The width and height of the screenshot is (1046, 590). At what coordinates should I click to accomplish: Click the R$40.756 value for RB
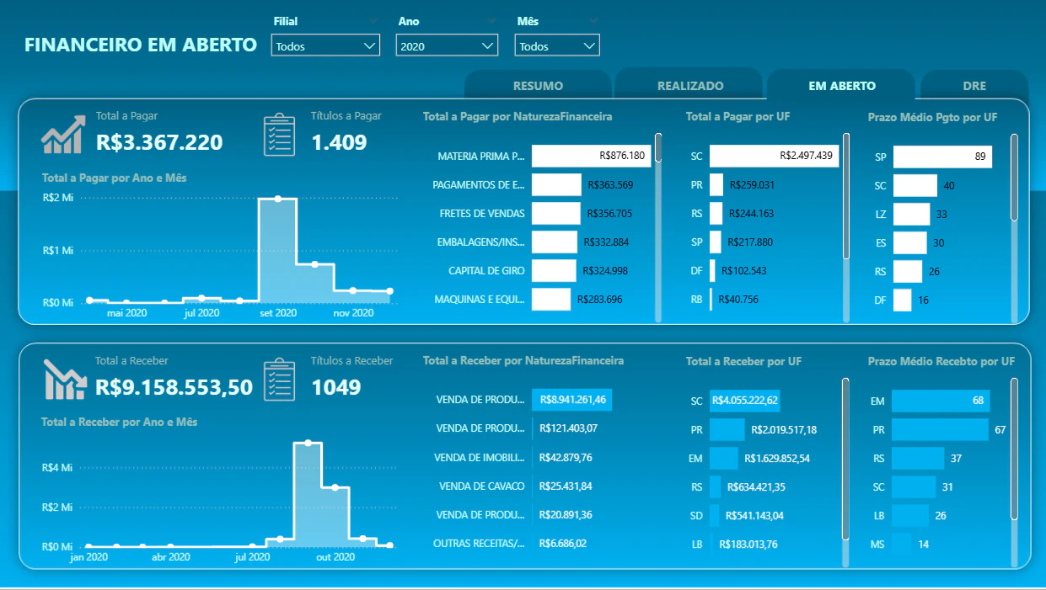pos(738,299)
